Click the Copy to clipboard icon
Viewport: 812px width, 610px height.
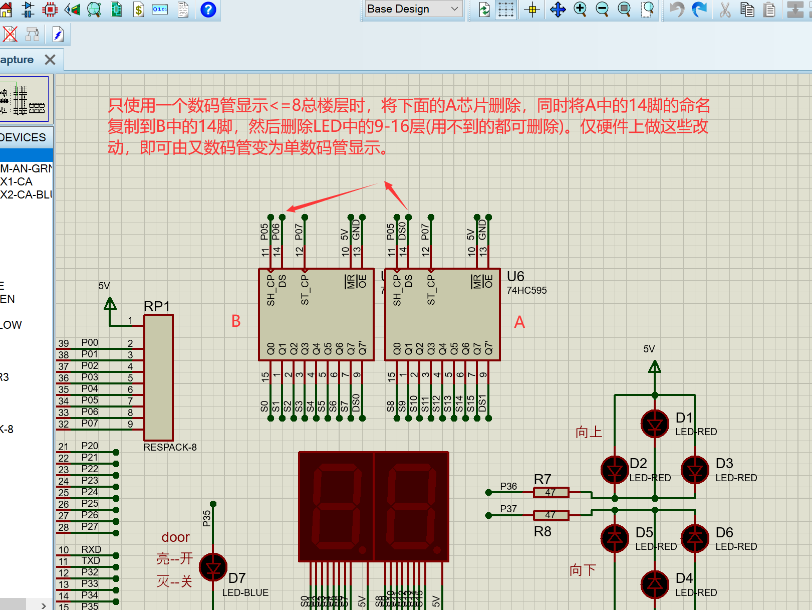click(747, 9)
